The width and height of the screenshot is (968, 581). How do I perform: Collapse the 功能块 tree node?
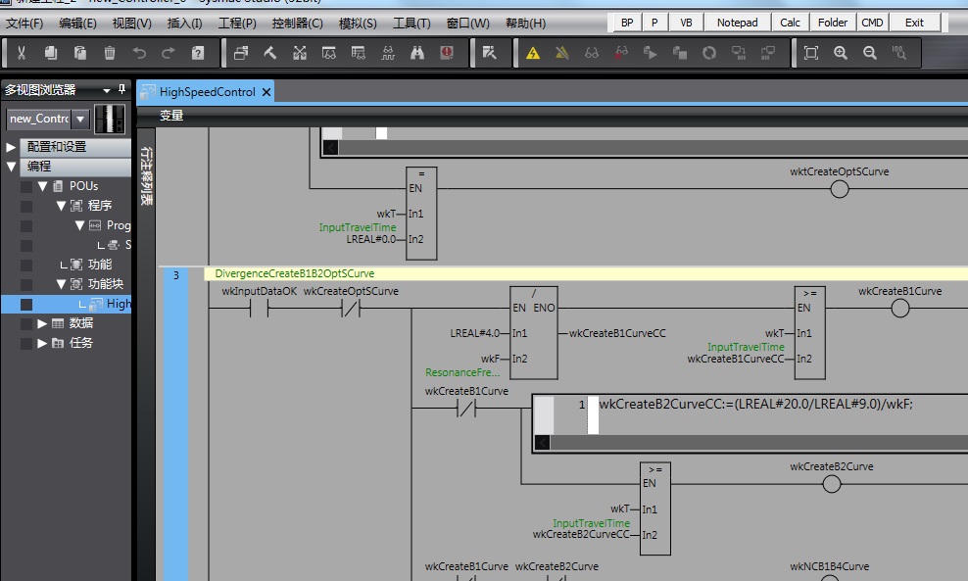pyautogui.click(x=61, y=284)
